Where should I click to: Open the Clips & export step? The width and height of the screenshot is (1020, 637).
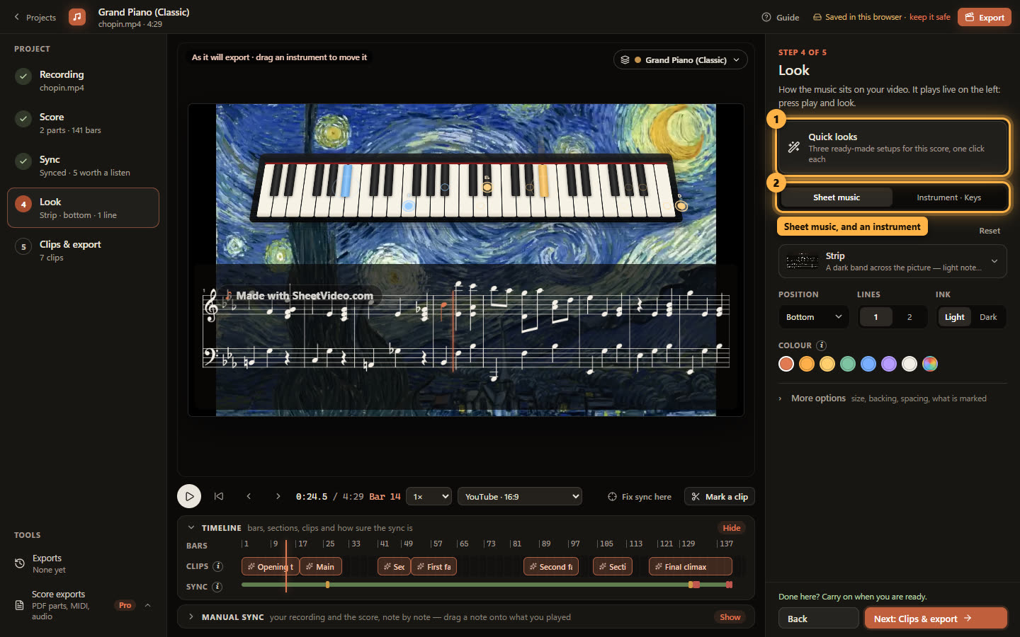[x=83, y=251]
